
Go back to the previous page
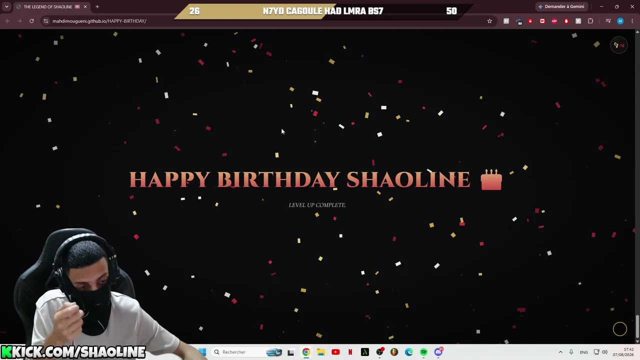pyautogui.click(x=7, y=21)
